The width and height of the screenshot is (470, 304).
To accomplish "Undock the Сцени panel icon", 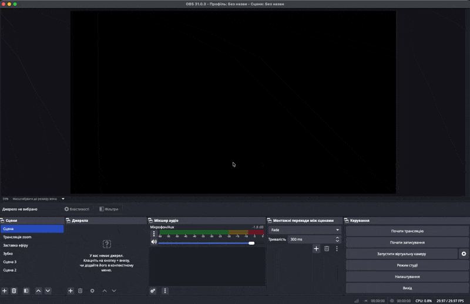I will pos(2,221).
